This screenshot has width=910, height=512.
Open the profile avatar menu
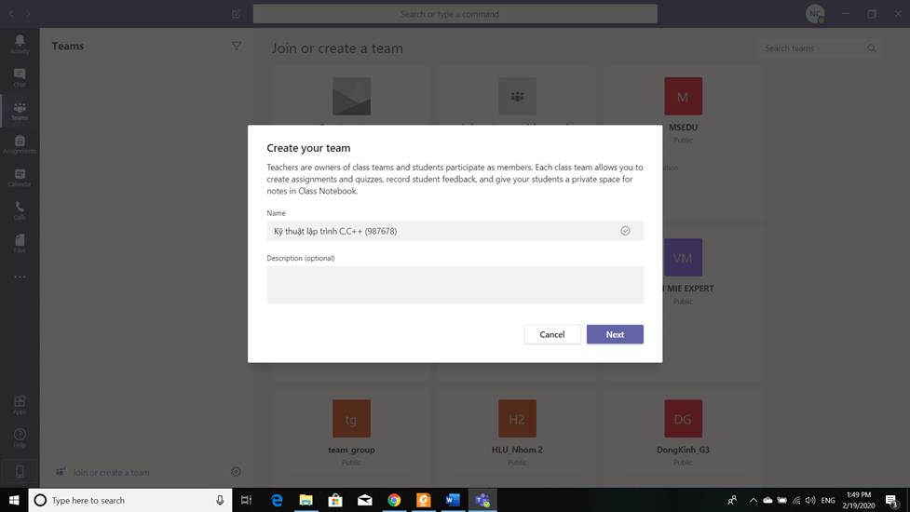click(x=815, y=14)
